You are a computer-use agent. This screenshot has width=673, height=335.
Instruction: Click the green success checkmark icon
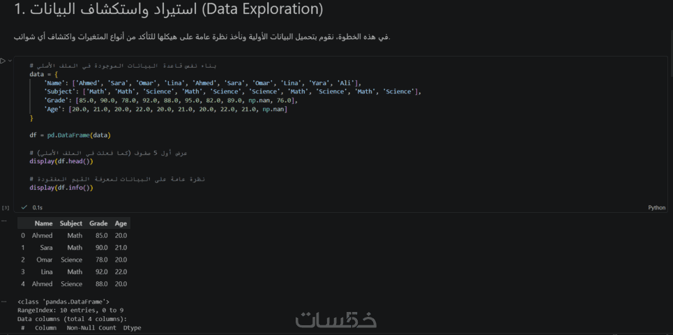click(24, 207)
